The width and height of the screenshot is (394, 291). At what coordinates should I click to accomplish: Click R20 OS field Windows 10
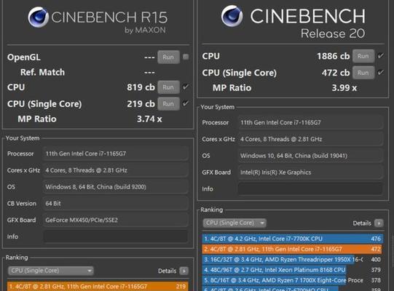pyautogui.click(x=310, y=156)
